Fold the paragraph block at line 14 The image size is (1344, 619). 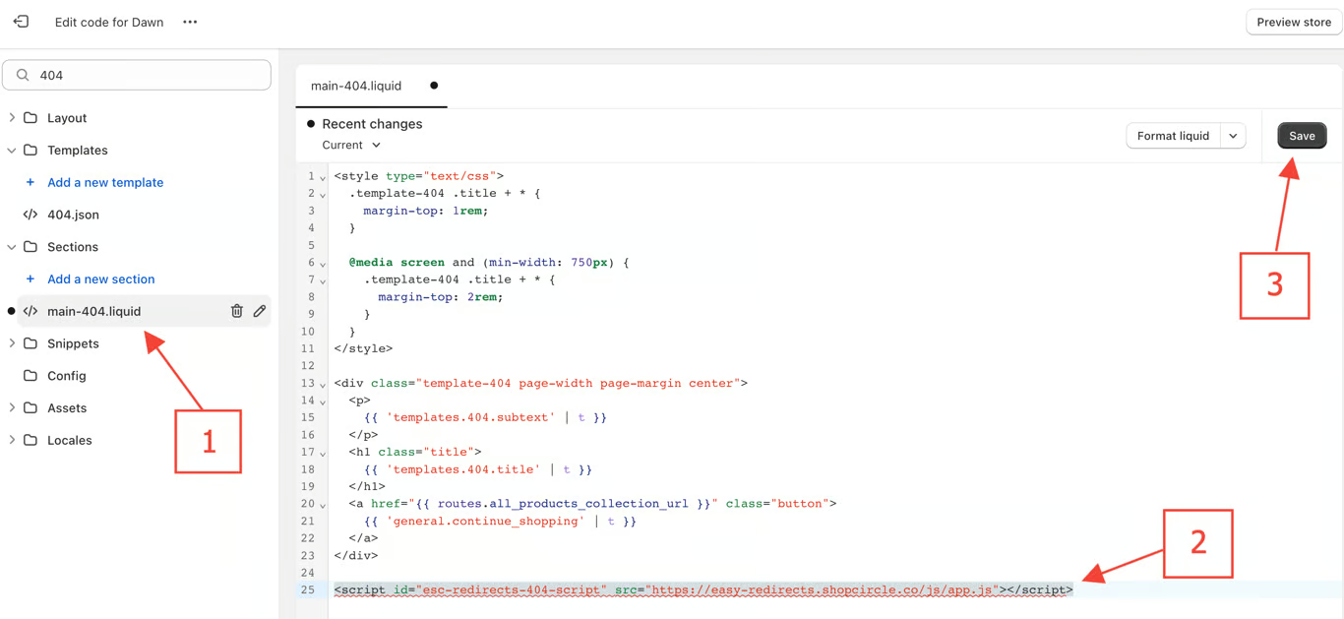[x=323, y=402]
